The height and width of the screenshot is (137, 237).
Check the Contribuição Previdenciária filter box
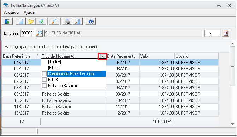[x=44, y=74]
